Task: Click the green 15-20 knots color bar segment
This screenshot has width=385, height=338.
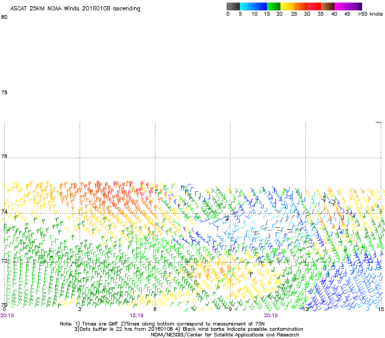Action: (x=274, y=6)
